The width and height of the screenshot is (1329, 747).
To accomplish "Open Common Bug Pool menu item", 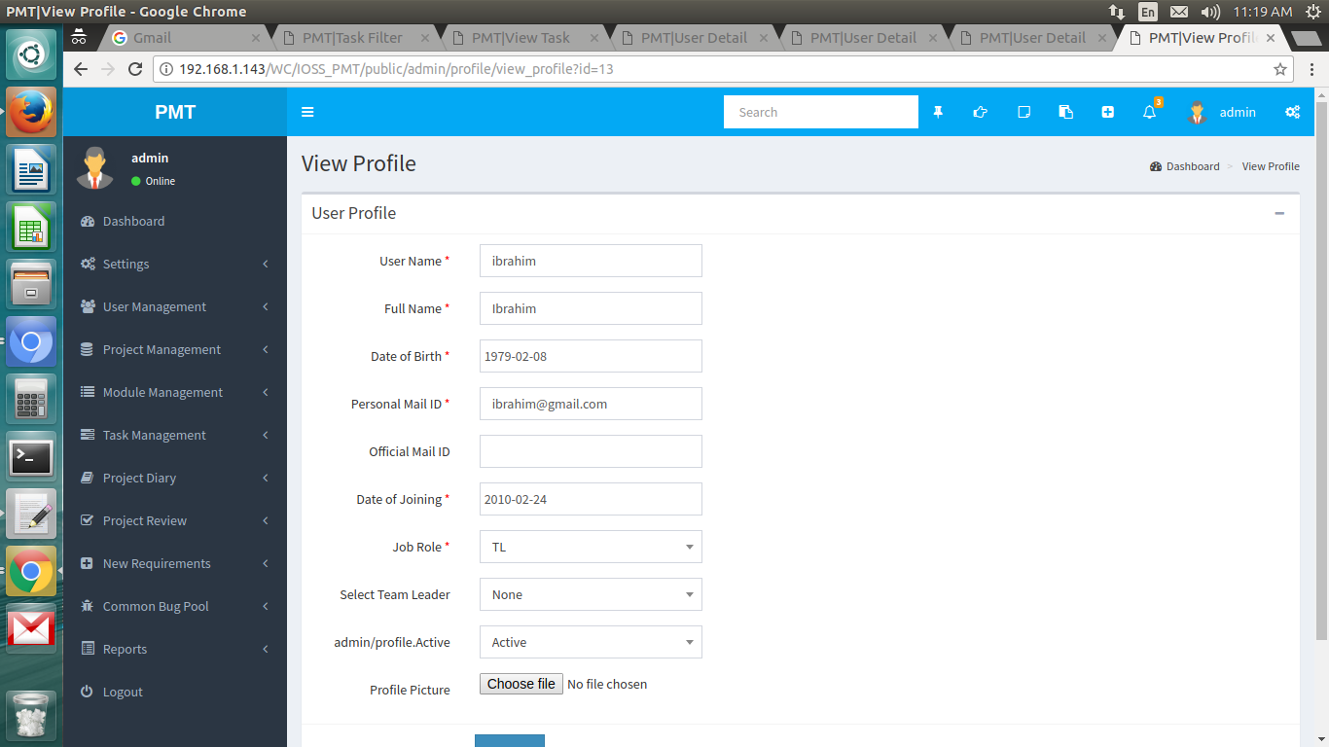I will [175, 606].
